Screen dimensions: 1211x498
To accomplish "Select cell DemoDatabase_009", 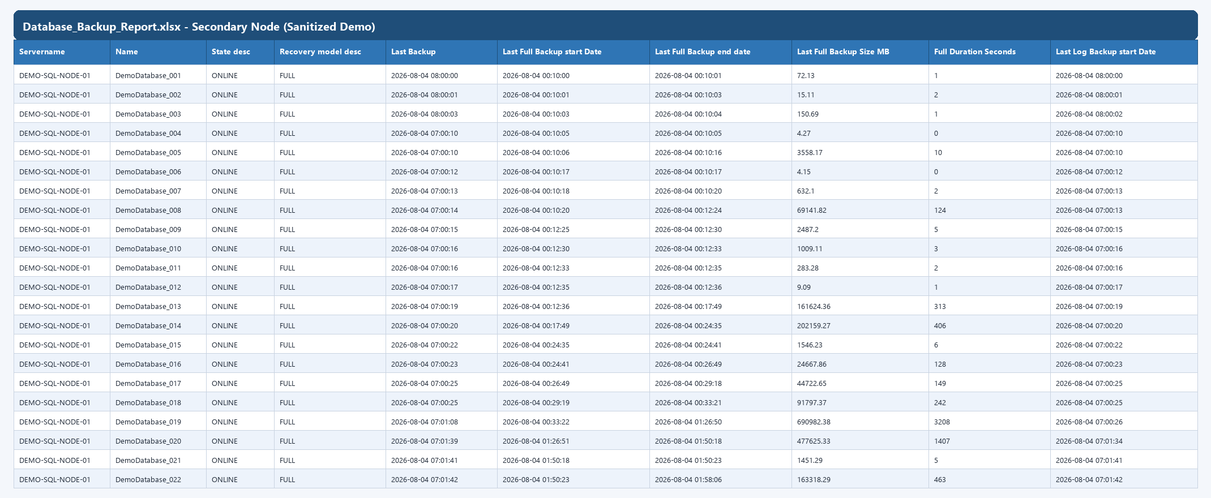I will click(158, 229).
